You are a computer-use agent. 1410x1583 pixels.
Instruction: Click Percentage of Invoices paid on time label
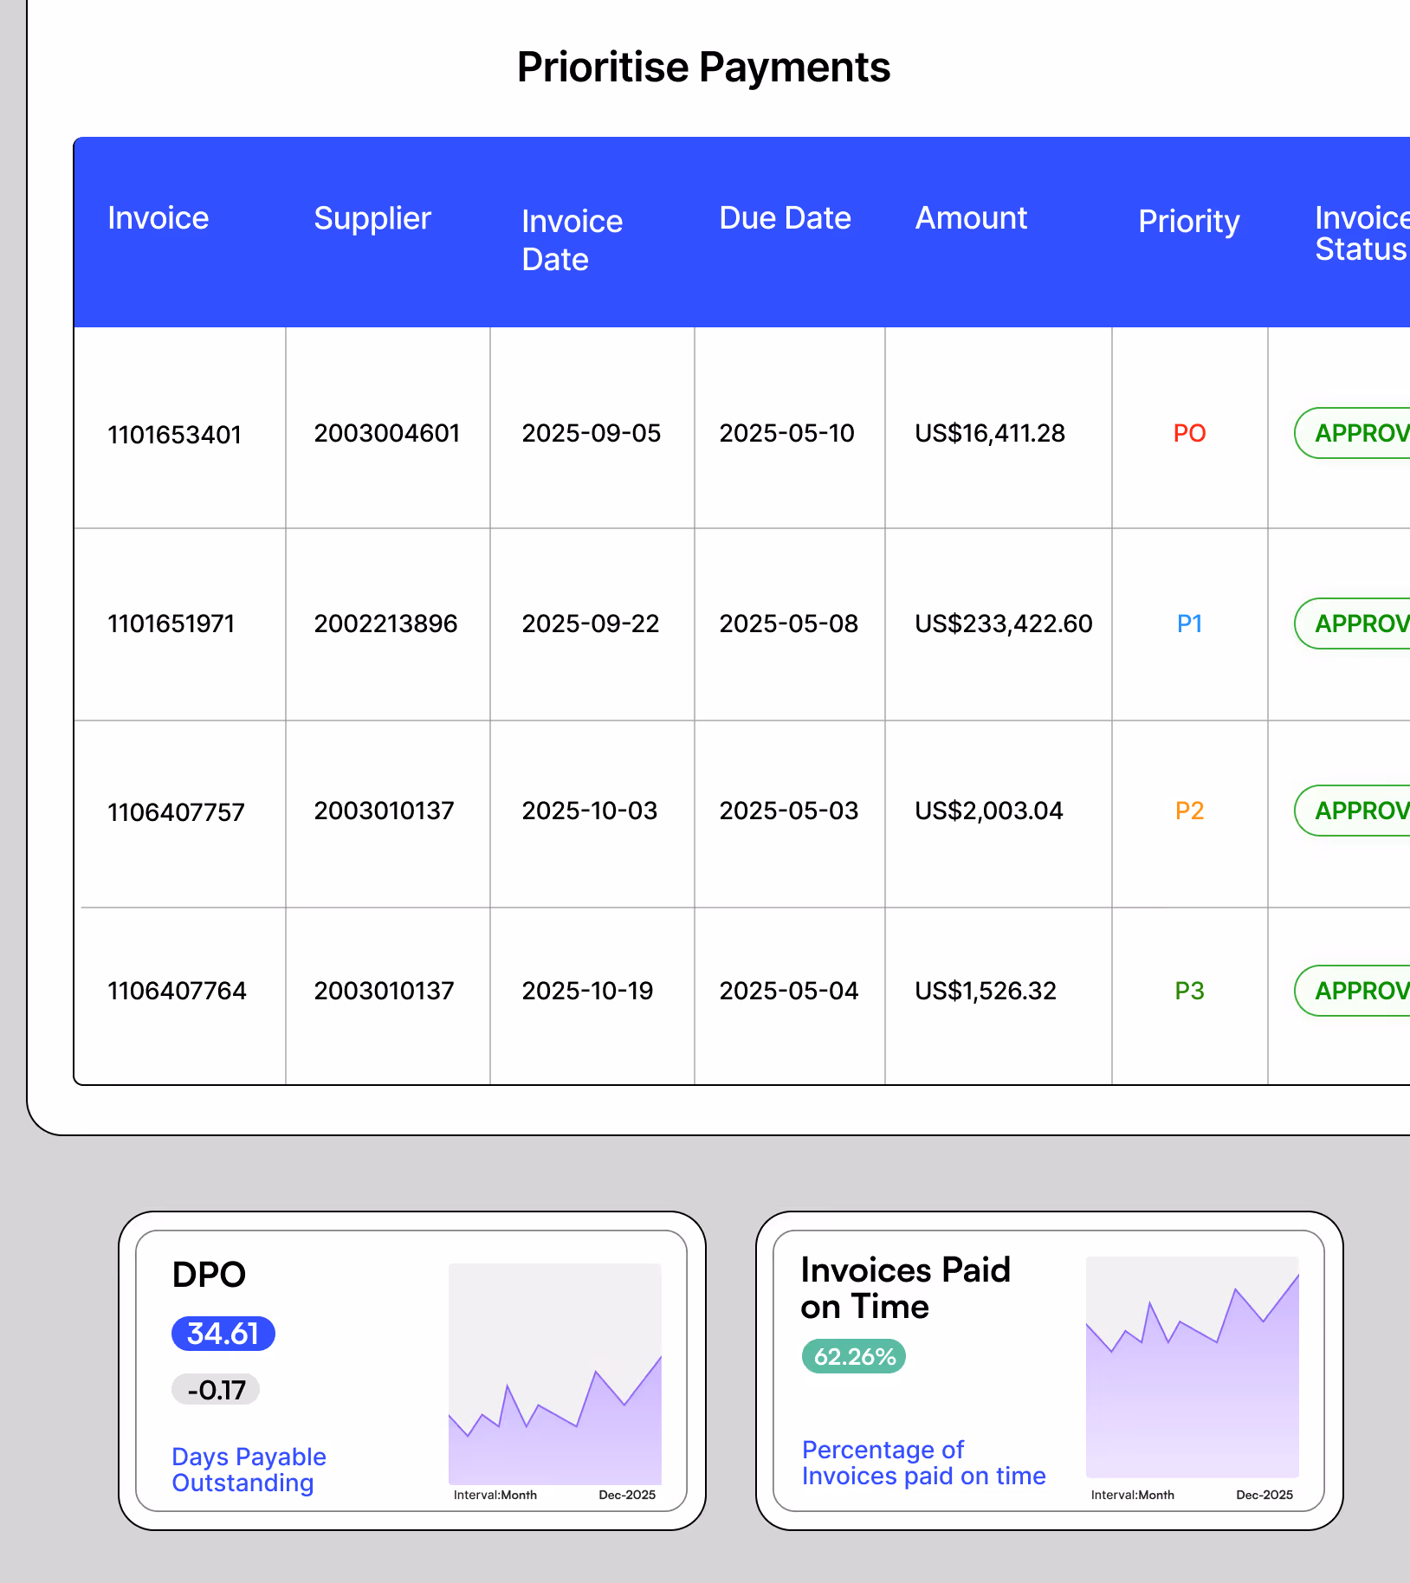coord(923,1463)
